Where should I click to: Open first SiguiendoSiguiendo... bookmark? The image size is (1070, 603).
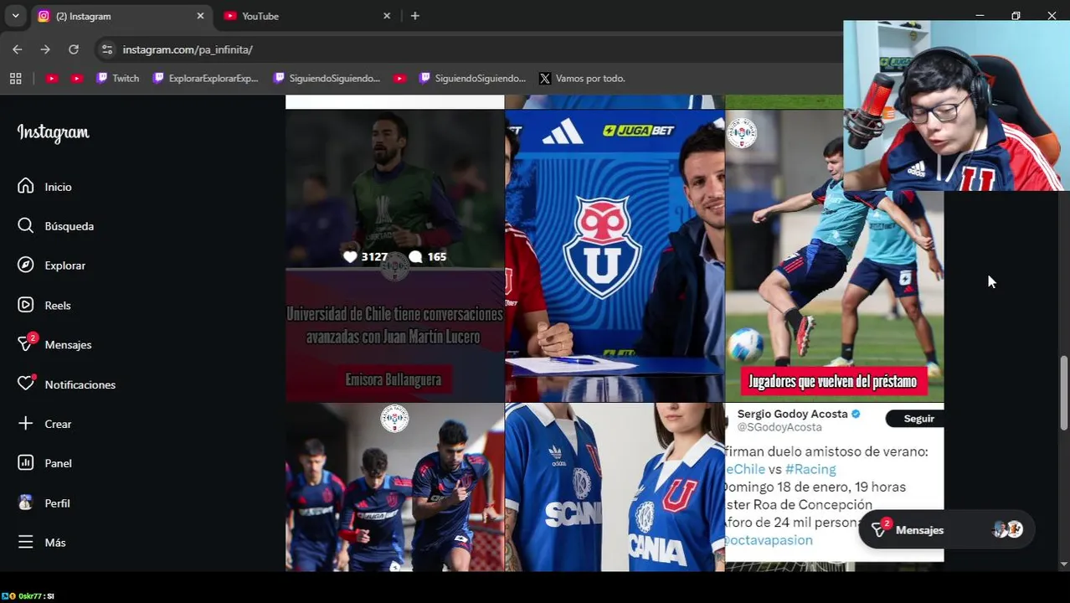pos(327,78)
